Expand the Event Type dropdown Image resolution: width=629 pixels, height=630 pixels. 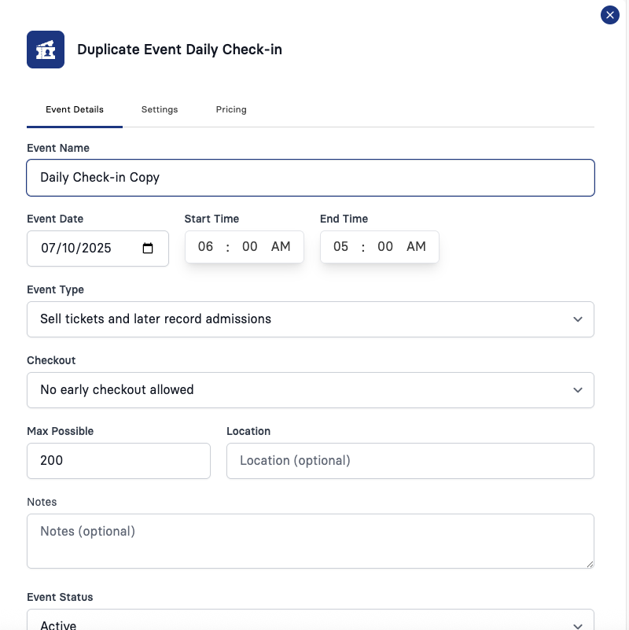coord(311,319)
